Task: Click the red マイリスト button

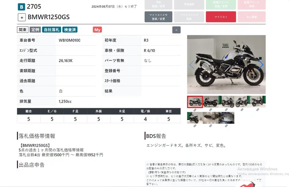Action: coord(221,17)
